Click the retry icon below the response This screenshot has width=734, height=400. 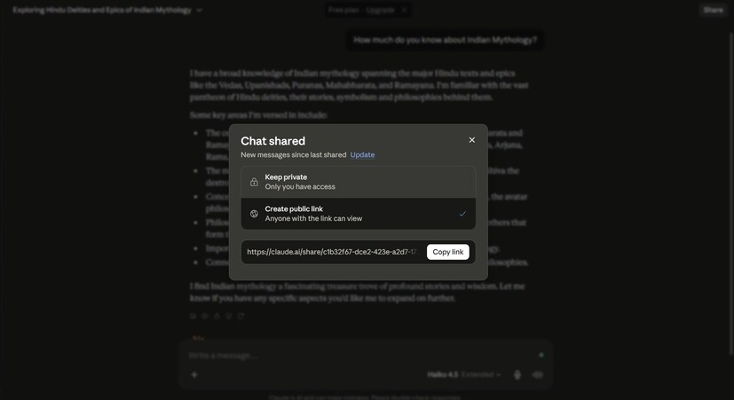pos(241,317)
